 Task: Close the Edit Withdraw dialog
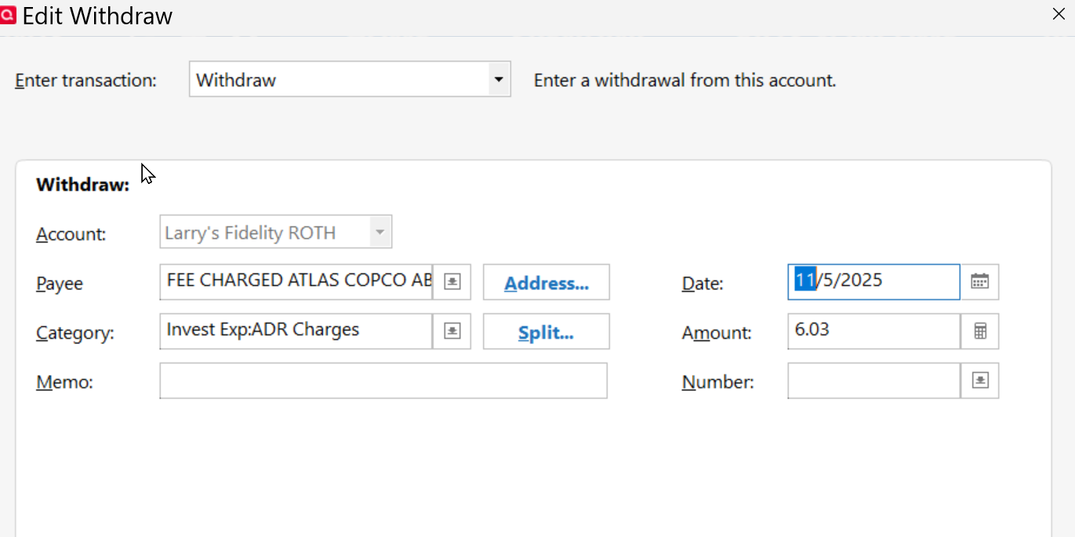[1059, 14]
